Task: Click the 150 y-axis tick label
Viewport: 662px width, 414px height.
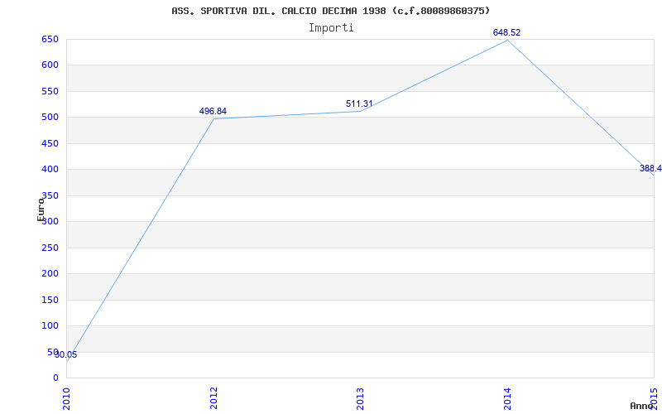Action: [50, 300]
